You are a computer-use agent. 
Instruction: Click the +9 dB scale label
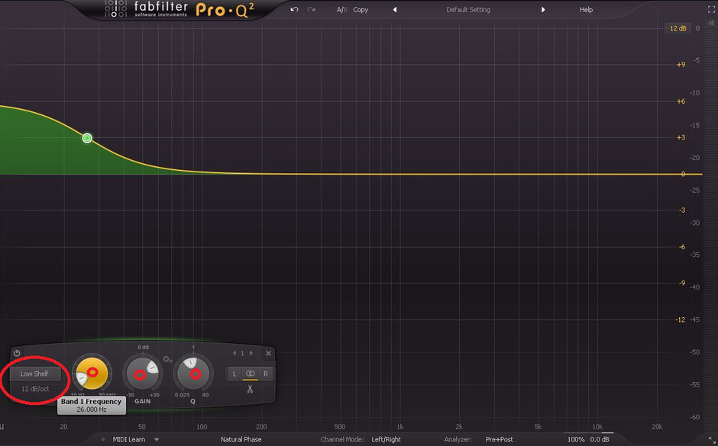pyautogui.click(x=681, y=65)
